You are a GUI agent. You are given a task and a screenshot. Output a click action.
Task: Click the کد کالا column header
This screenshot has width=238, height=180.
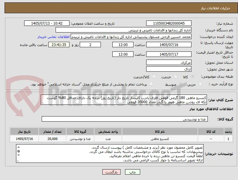point(211,132)
